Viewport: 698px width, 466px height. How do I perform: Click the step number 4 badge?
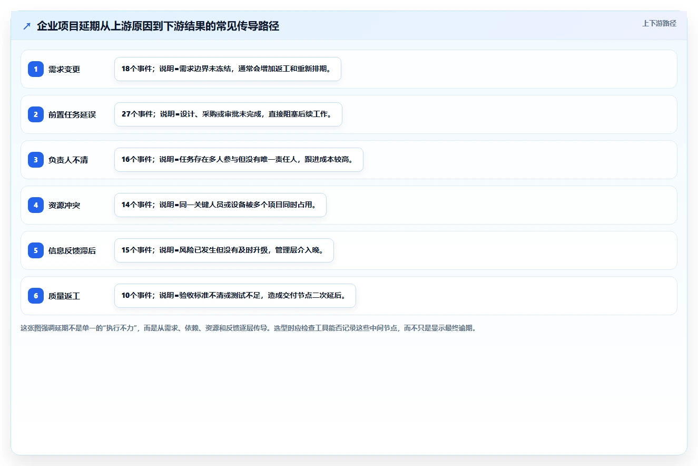[36, 205]
